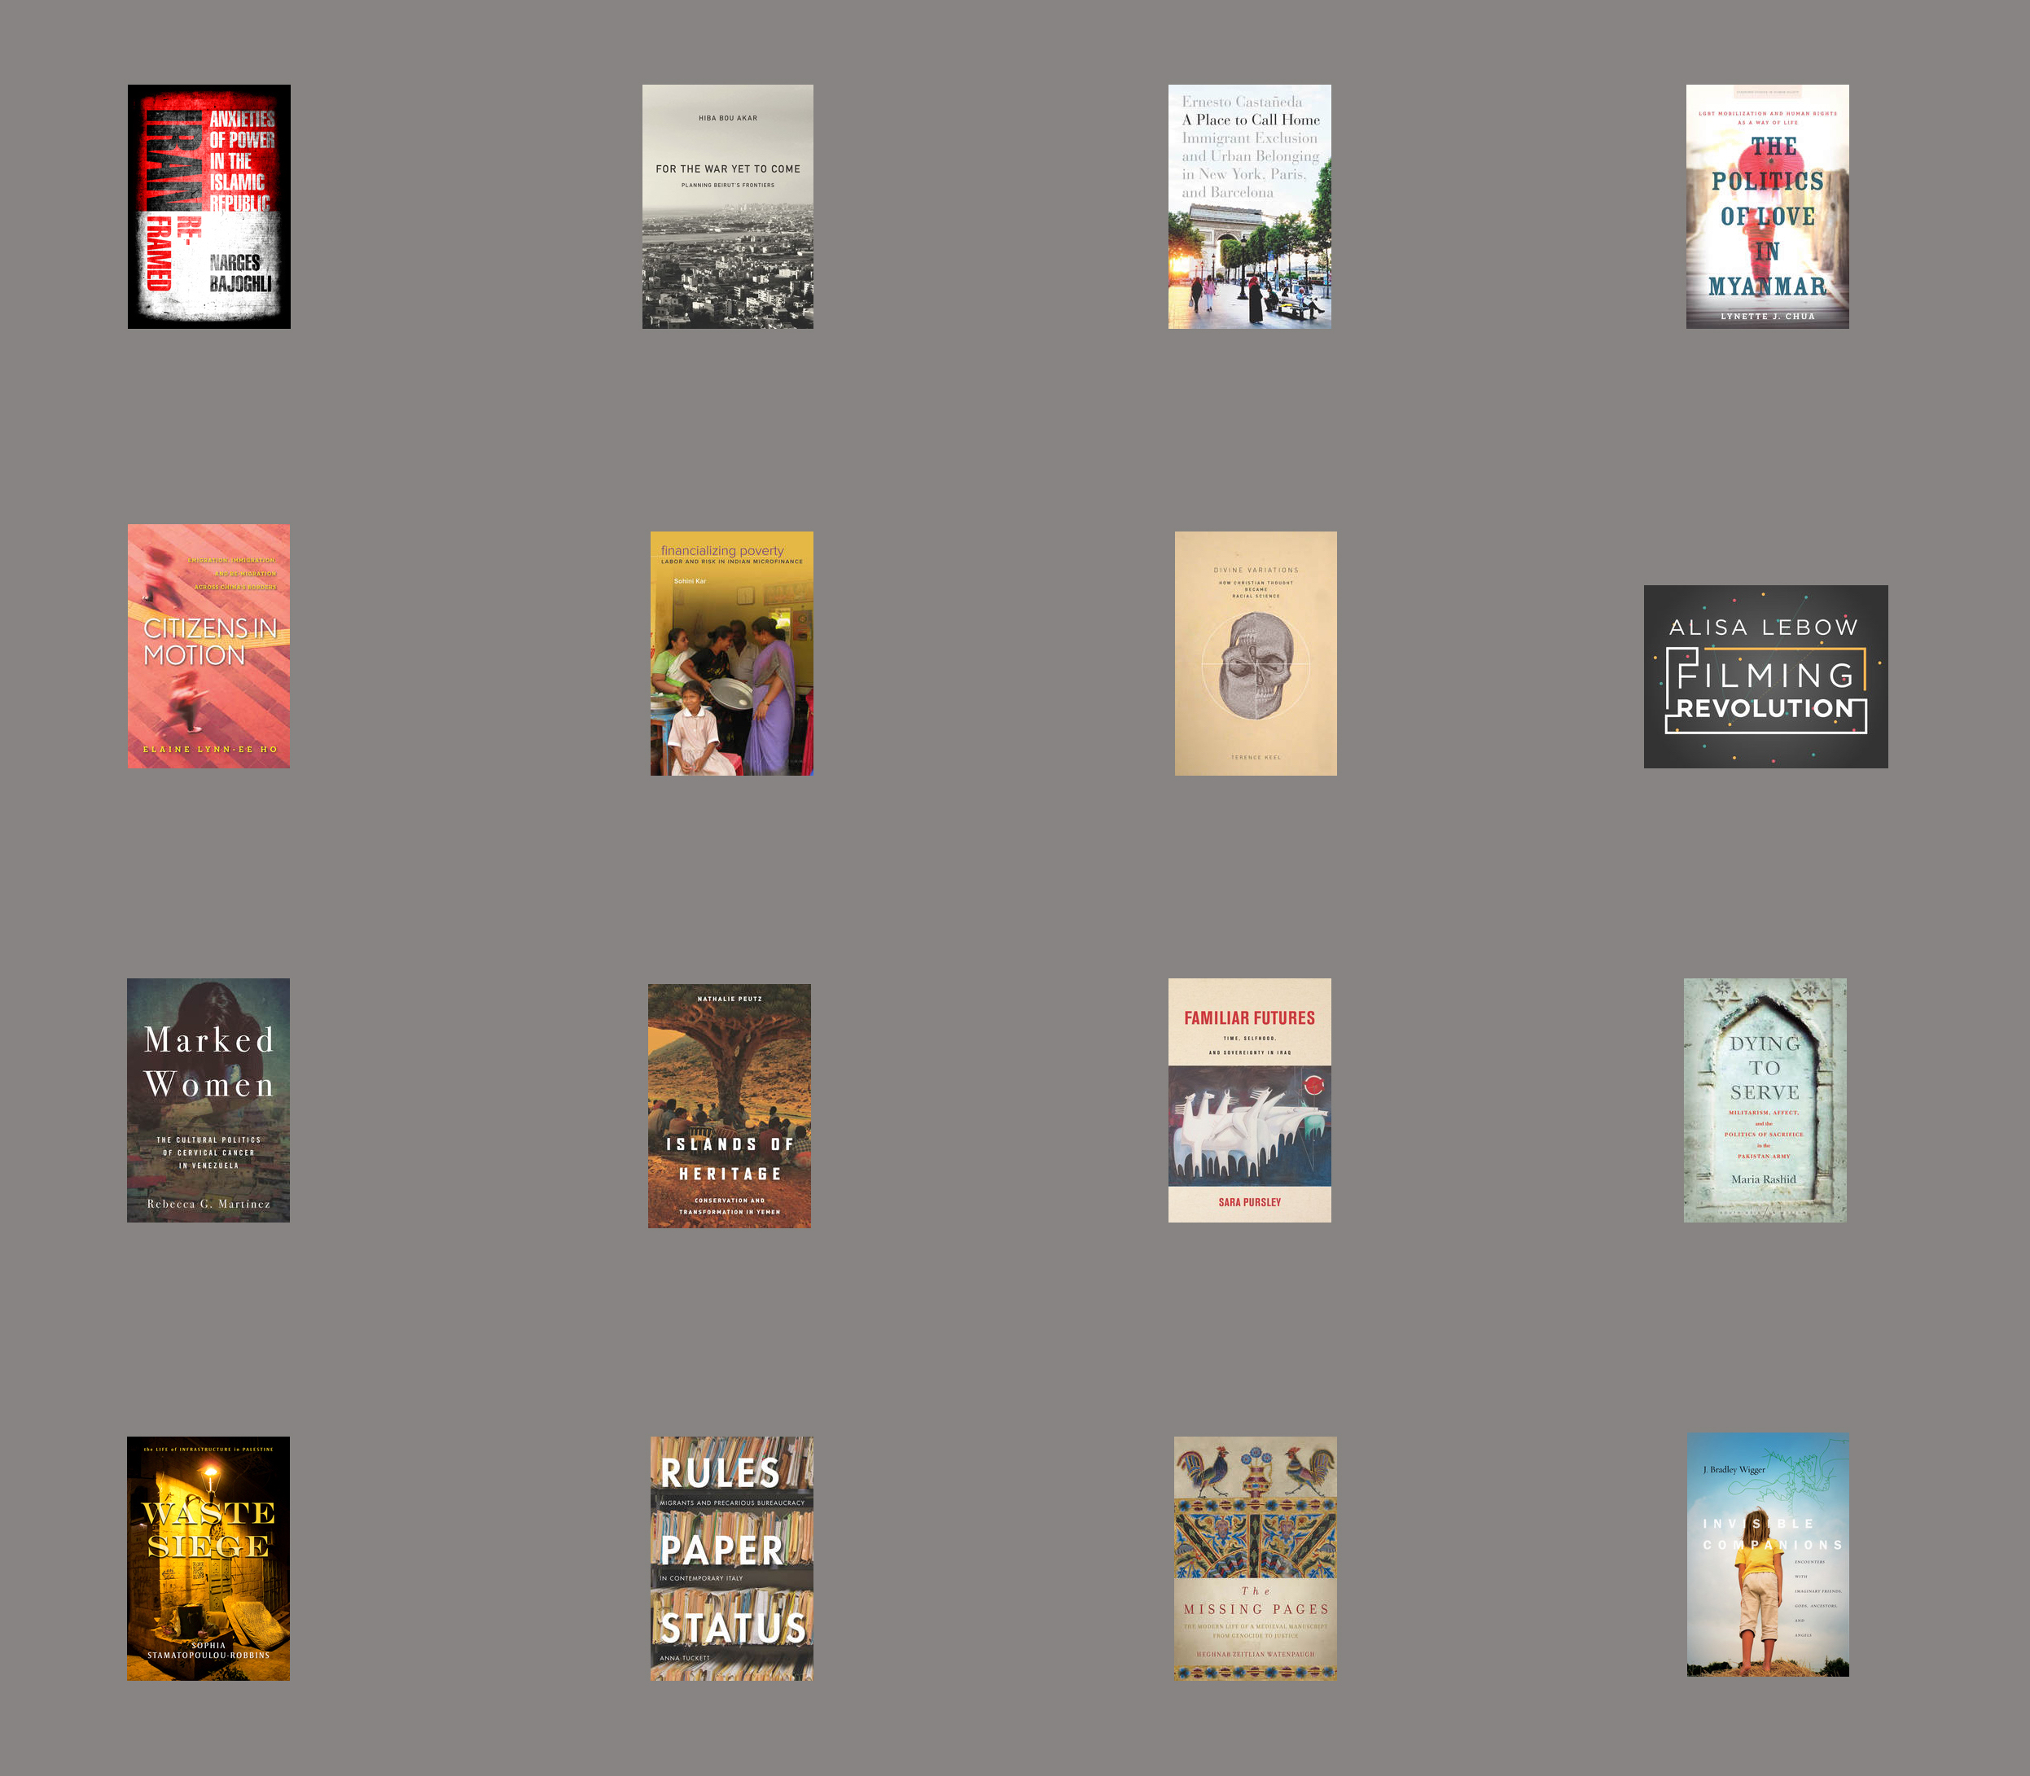
Task: Open Islands of Heritage cover
Action: pyautogui.click(x=730, y=1106)
